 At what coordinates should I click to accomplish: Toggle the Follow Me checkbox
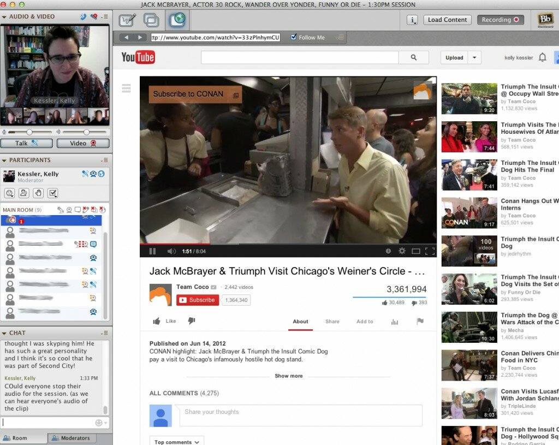[293, 37]
